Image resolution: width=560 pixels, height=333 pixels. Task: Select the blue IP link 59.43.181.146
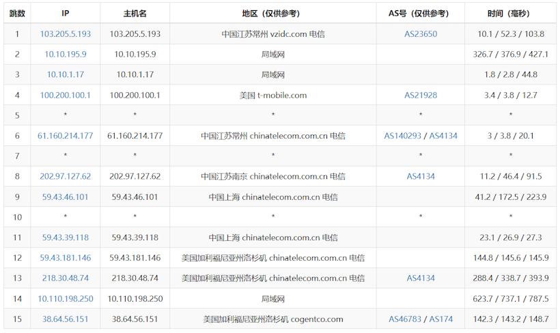66,258
